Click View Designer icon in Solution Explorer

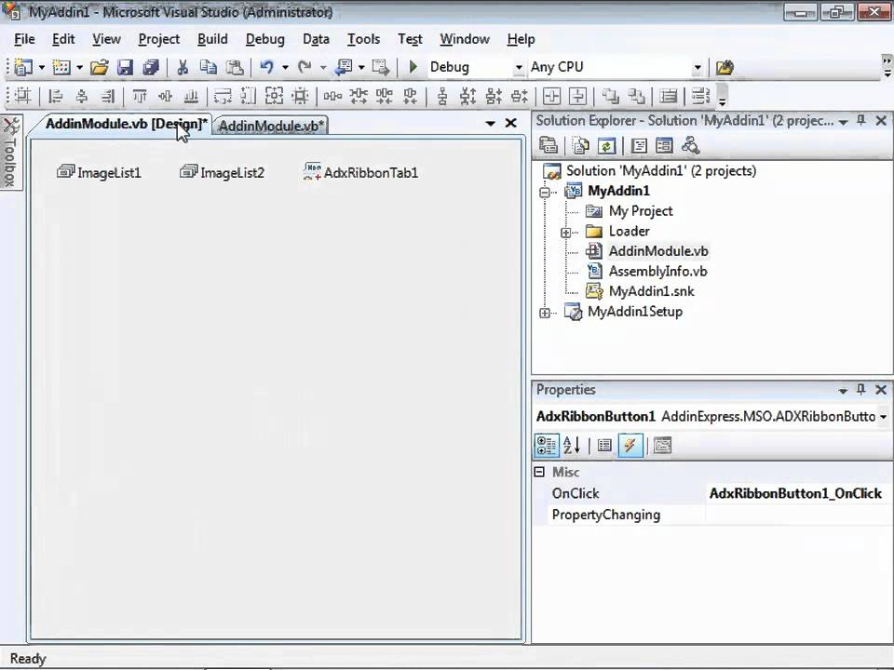tap(664, 146)
